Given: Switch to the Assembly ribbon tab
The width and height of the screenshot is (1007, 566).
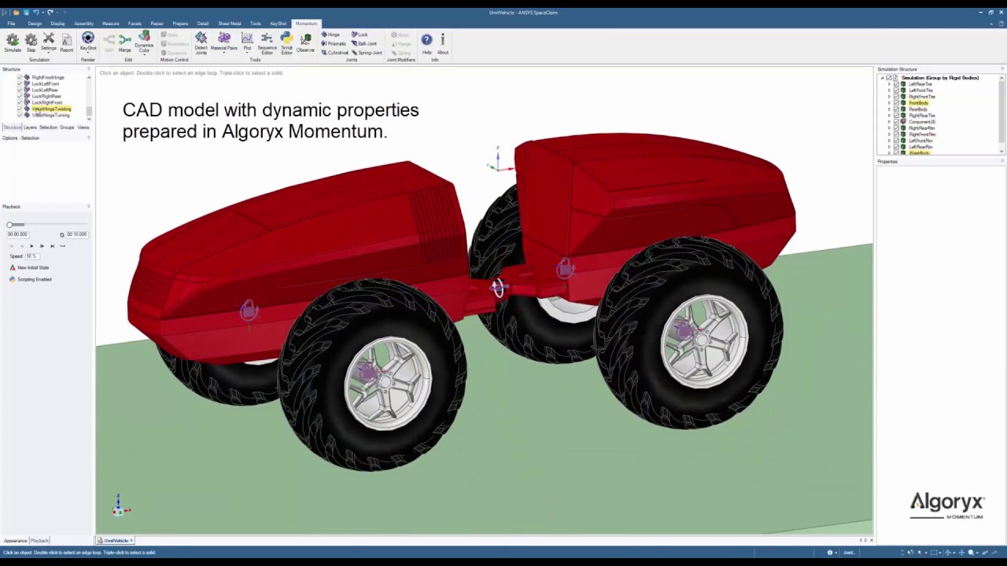Looking at the screenshot, I should (83, 24).
